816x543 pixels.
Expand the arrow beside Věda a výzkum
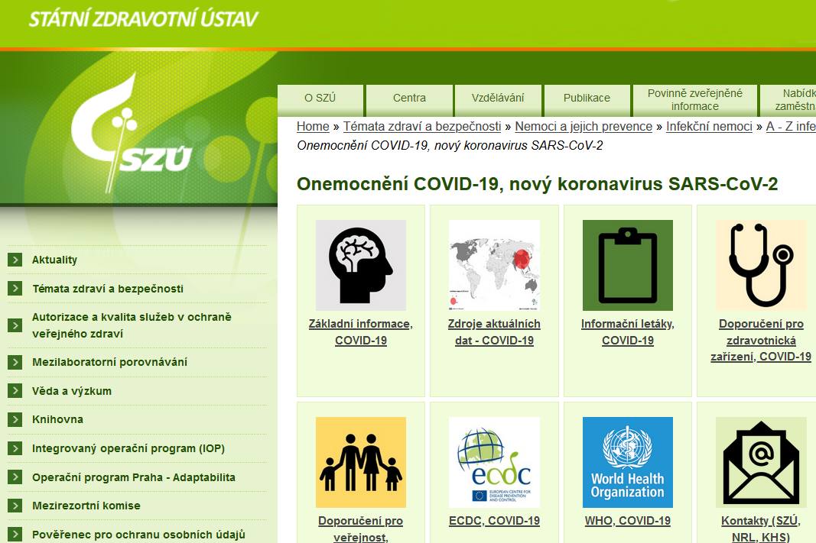point(15,391)
